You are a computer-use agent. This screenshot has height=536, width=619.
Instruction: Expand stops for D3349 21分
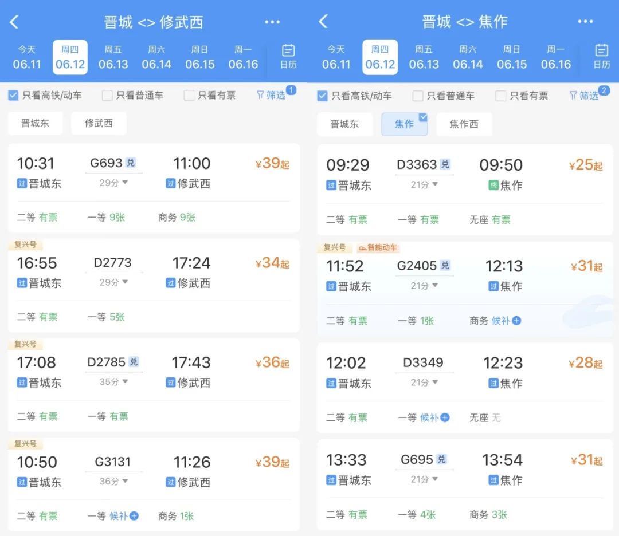(x=424, y=382)
